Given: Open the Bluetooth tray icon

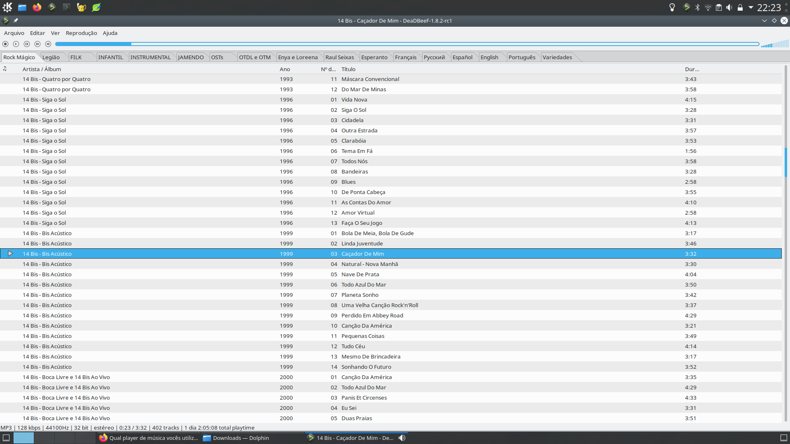Looking at the screenshot, I should 697,7.
